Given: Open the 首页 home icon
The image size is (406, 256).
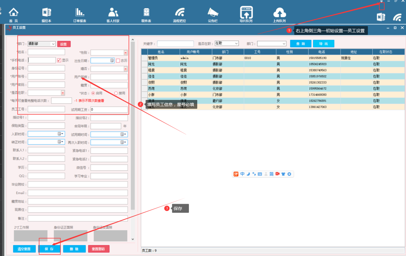Looking at the screenshot, I should pos(13,13).
